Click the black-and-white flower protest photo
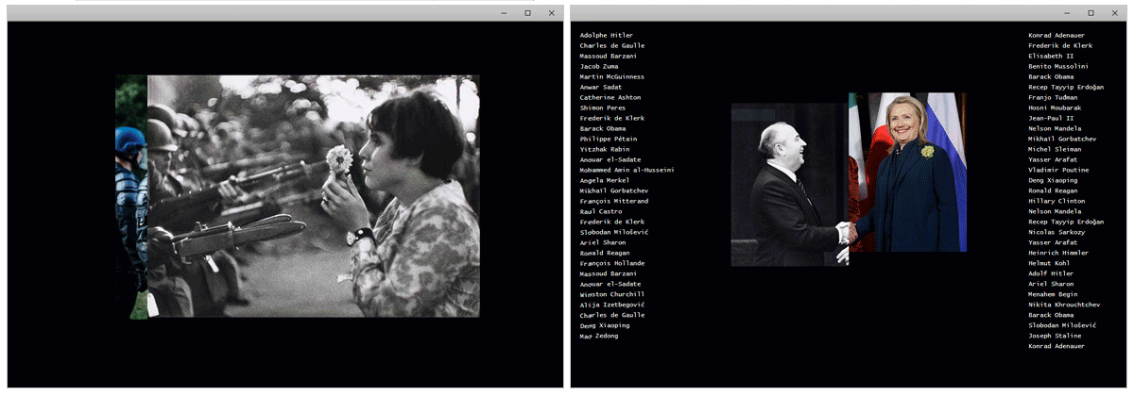The width and height of the screenshot is (1134, 396). (313, 196)
